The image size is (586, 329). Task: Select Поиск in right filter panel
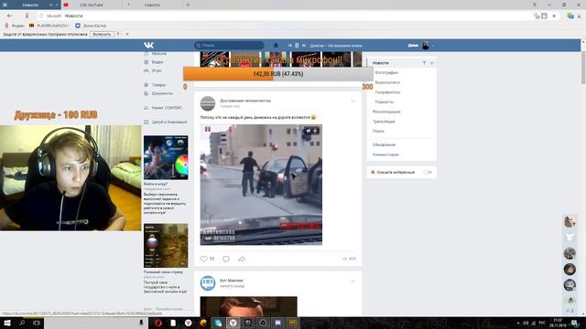tap(378, 132)
